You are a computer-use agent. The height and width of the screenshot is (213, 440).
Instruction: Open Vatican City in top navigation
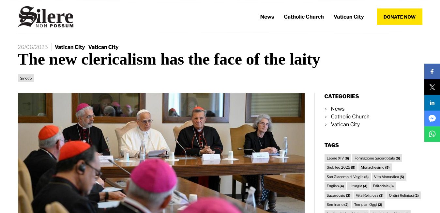tap(349, 17)
